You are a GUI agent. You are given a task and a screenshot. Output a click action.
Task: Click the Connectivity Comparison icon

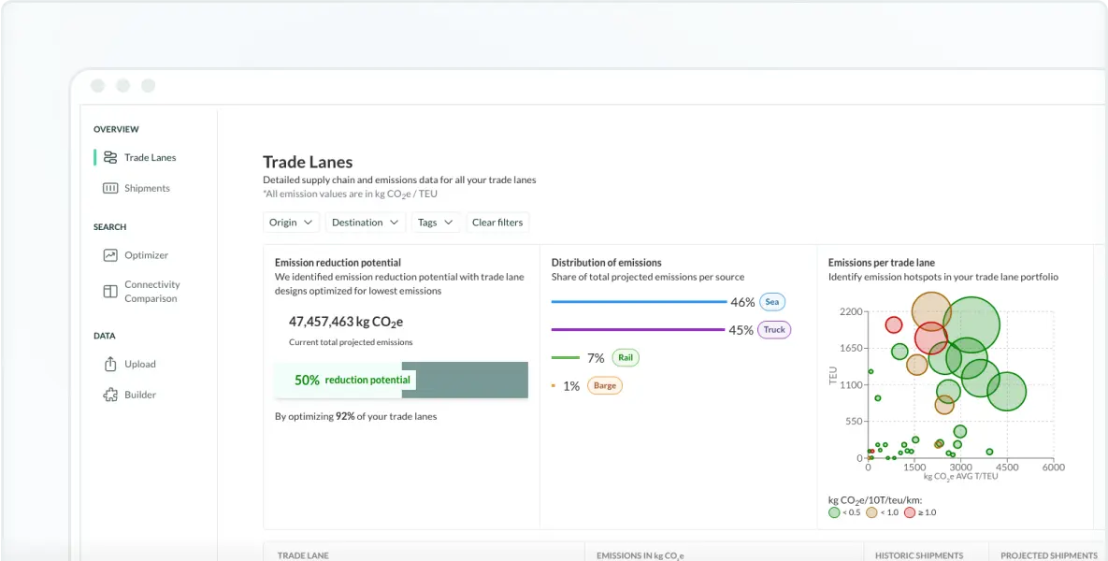[110, 292]
